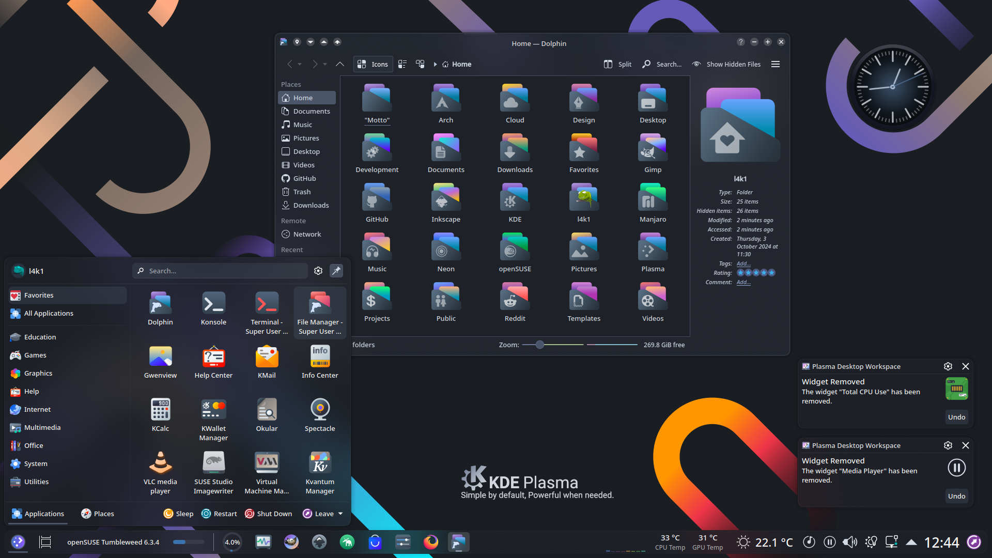
Task: Switch to the Places tab in launcher
Action: [98, 514]
